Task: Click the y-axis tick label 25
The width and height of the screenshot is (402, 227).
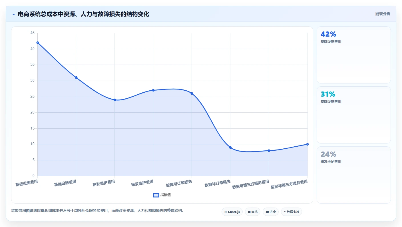Action: pyautogui.click(x=32, y=97)
